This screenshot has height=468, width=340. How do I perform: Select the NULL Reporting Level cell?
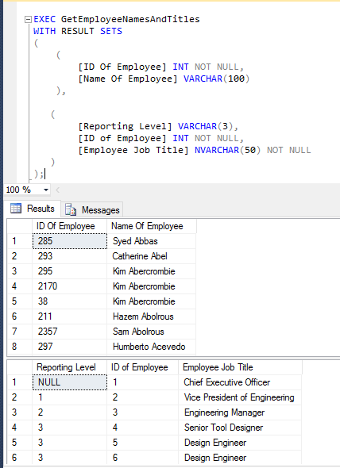coord(70,382)
